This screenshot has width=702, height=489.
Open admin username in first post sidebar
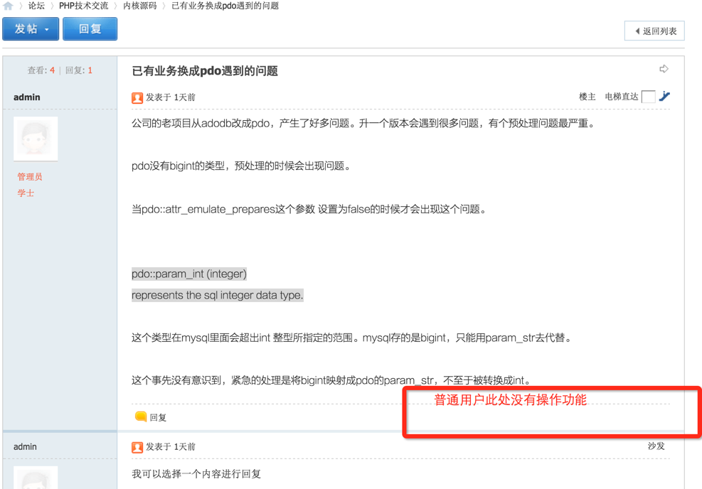point(27,97)
